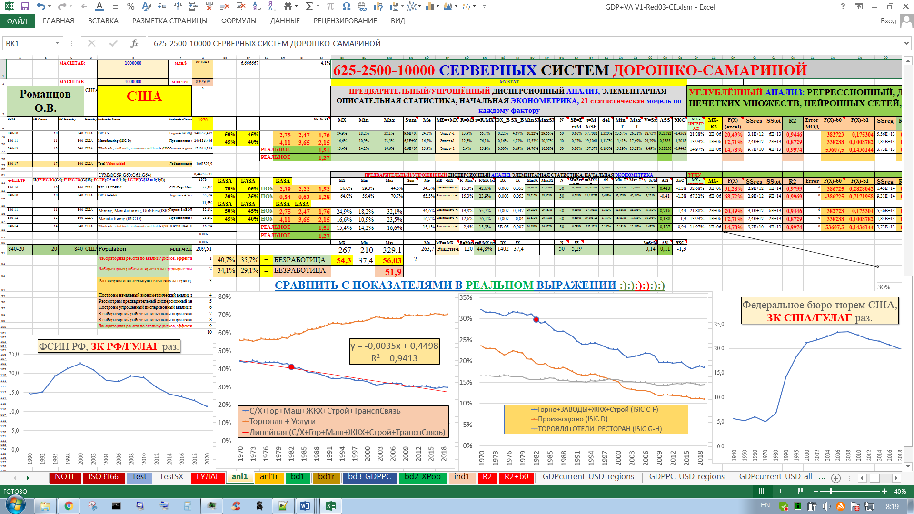Switch to Page Break Preview view
Viewport: 914px width, 514px height.
[802, 491]
